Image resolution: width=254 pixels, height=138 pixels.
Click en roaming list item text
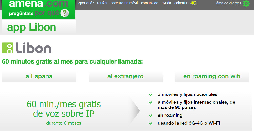170,116
